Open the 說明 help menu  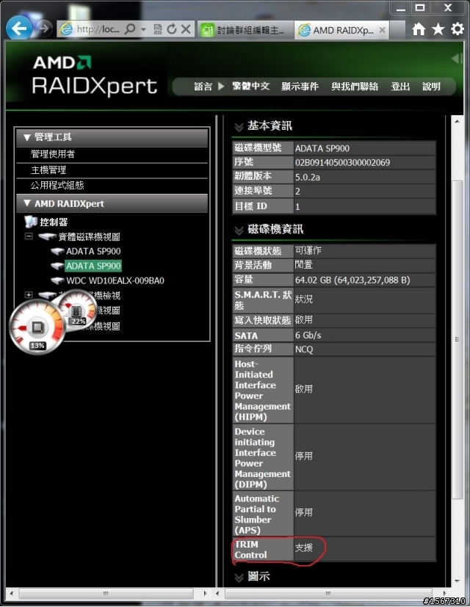coord(431,87)
